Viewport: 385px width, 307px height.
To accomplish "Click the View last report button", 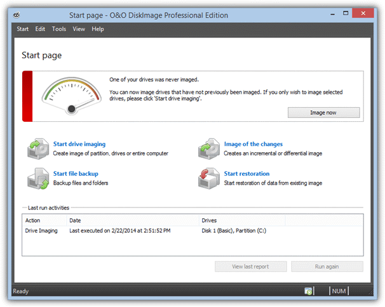I will point(251,266).
